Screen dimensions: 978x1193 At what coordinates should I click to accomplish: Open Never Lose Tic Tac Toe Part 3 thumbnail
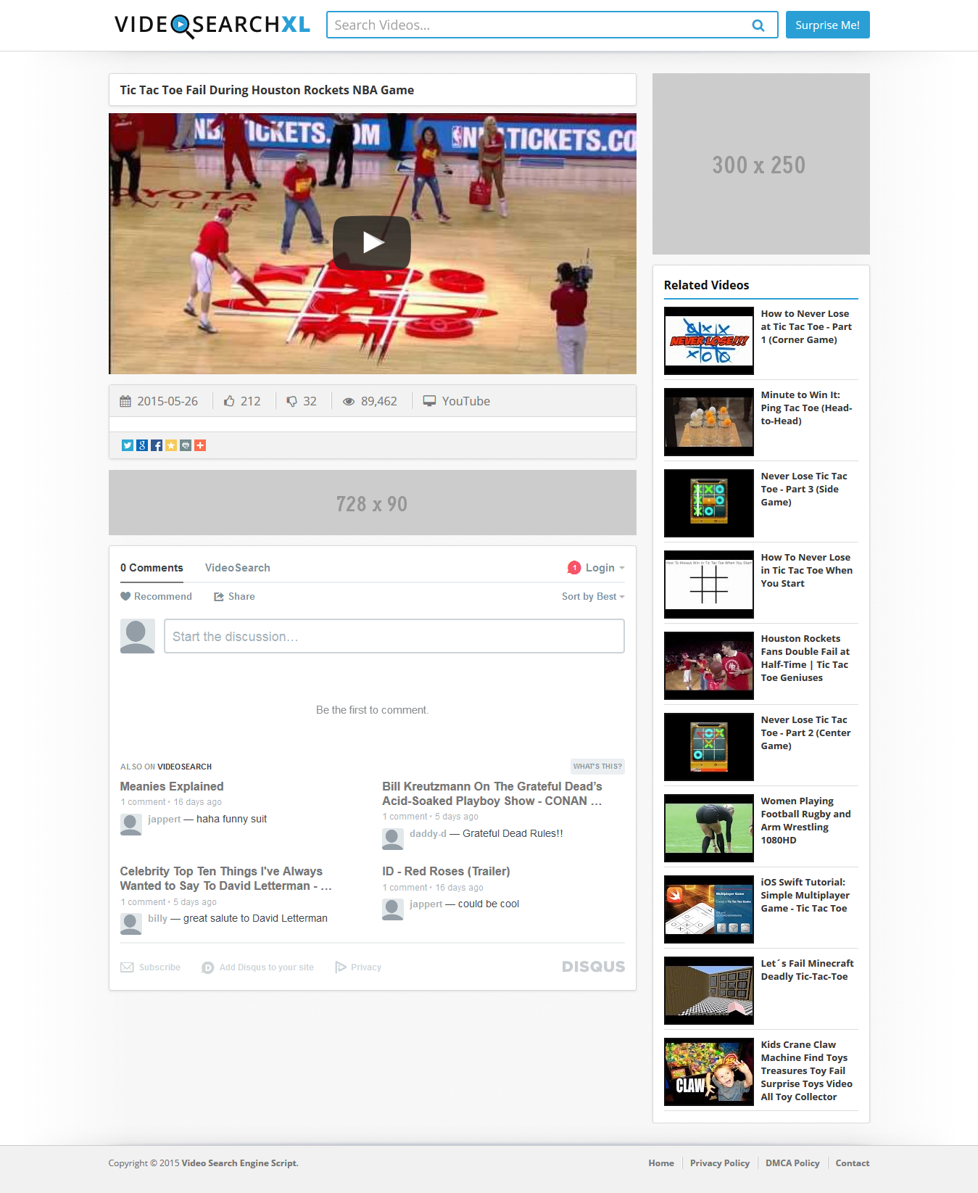(x=709, y=503)
